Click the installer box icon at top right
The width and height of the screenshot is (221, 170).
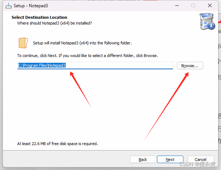207,21
